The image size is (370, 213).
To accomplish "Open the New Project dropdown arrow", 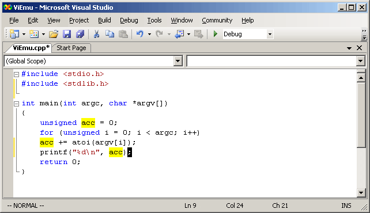I will 24,35.
